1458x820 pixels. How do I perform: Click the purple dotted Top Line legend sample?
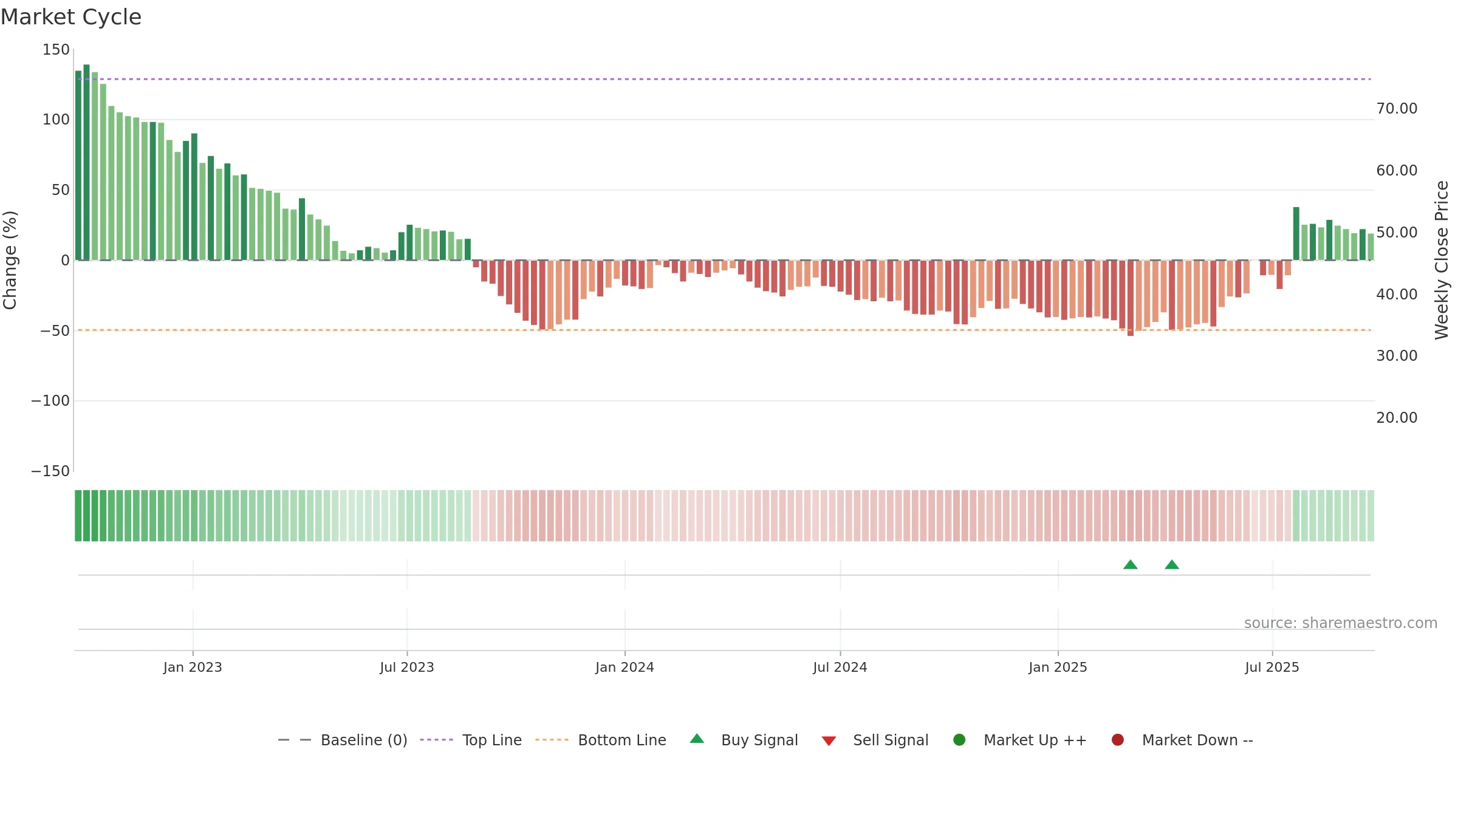tap(436, 740)
